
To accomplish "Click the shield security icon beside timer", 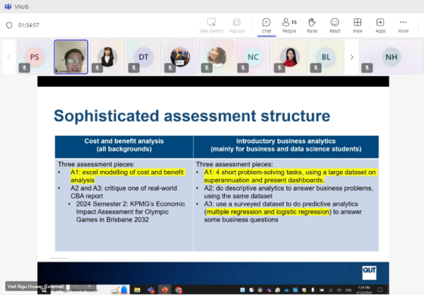I will [x=9, y=25].
